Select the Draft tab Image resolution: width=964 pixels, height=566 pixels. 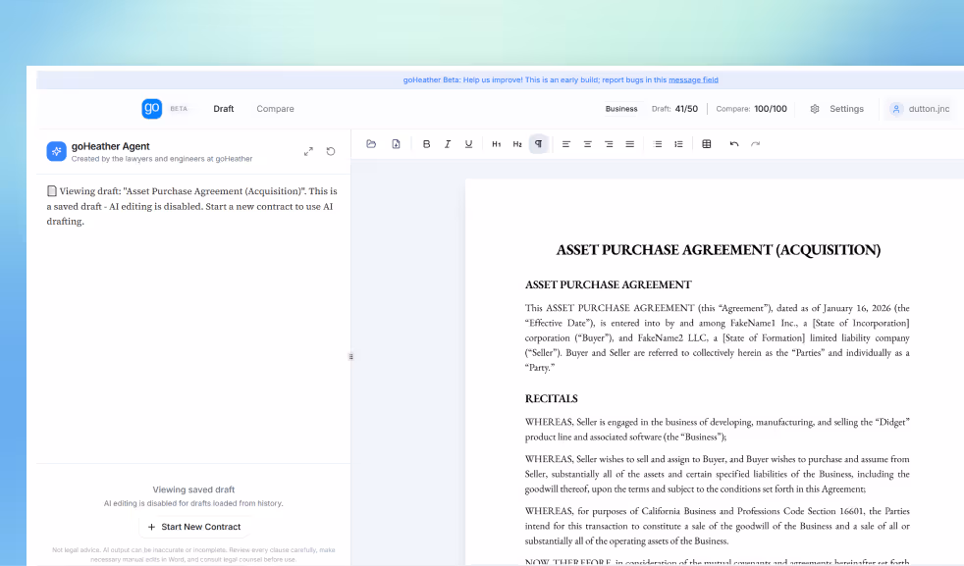223,109
